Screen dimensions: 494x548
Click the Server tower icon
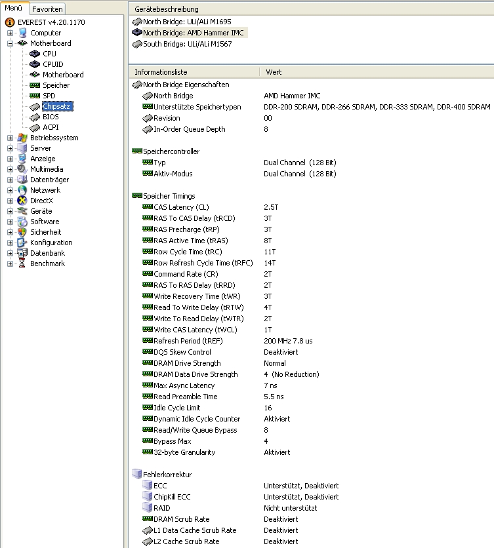coord(22,148)
